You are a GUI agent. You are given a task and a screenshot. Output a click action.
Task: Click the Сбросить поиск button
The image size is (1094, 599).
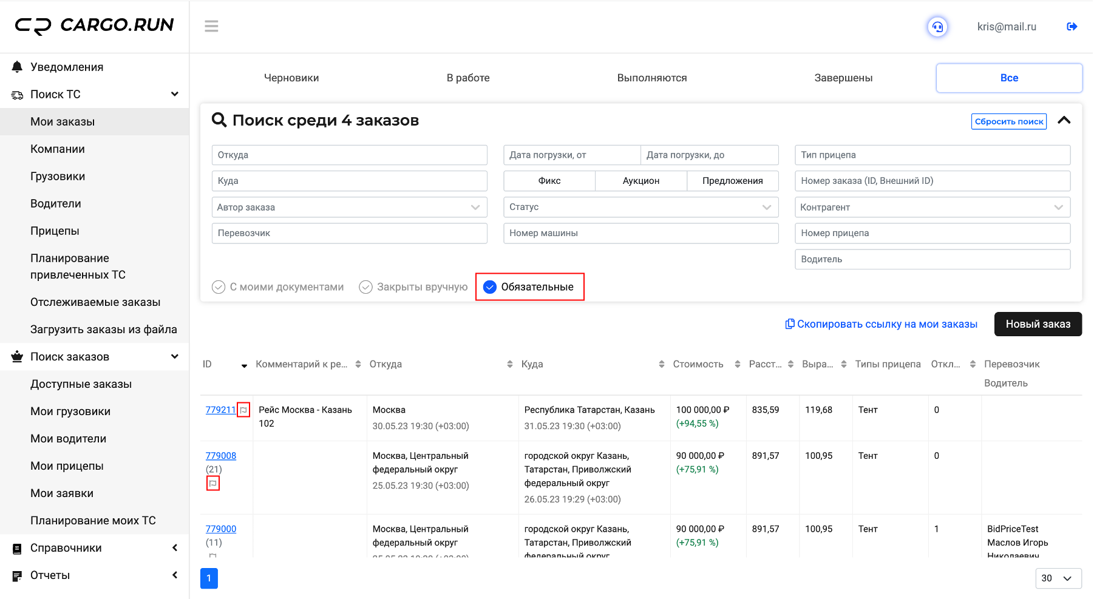pos(1009,121)
